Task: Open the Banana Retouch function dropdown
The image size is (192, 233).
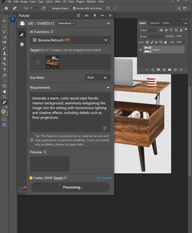Action: coord(70,40)
